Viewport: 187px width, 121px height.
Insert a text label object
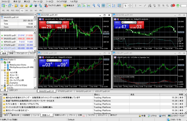coord(159,5)
